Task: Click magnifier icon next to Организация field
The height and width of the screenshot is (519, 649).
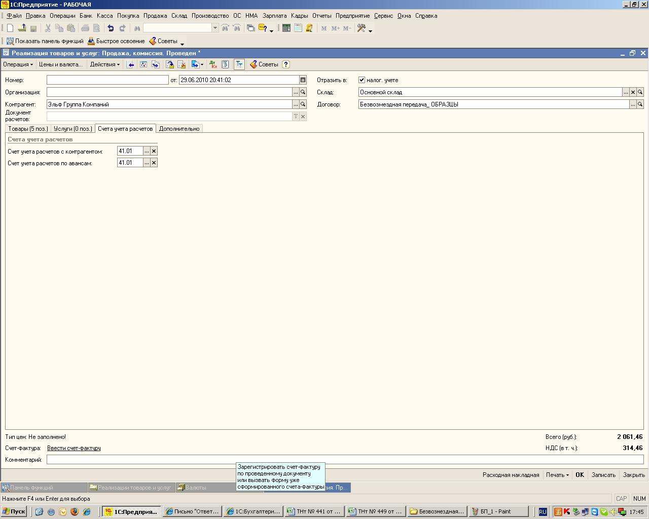Action: (x=303, y=92)
